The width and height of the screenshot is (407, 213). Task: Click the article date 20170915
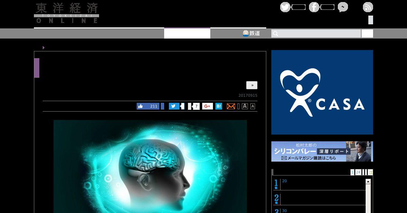pos(248,95)
